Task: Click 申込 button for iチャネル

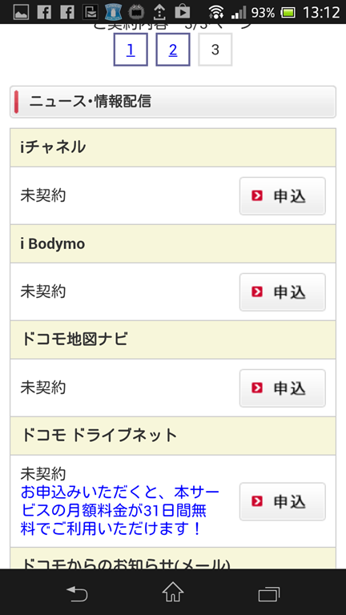Action: point(283,195)
